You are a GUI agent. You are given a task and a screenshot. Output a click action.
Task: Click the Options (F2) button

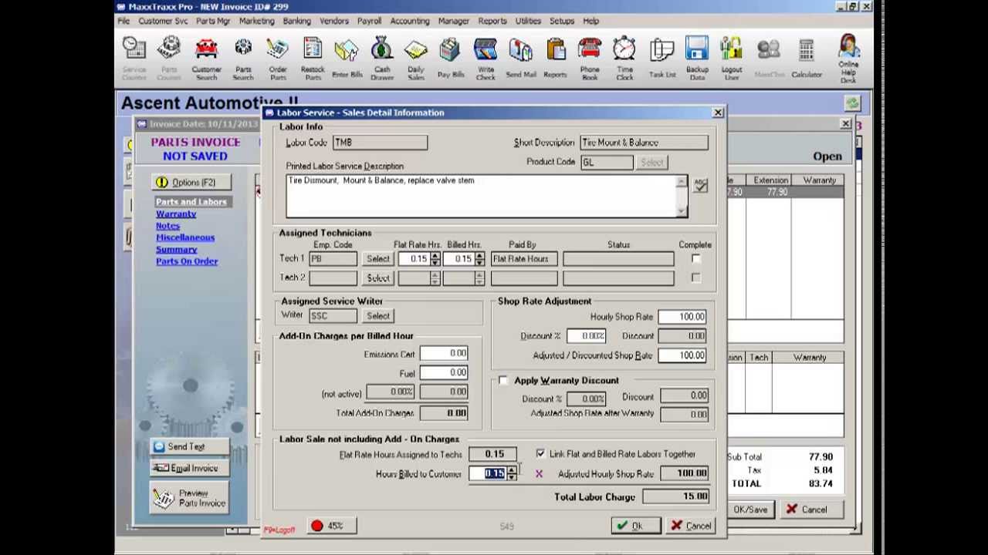pyautogui.click(x=191, y=183)
